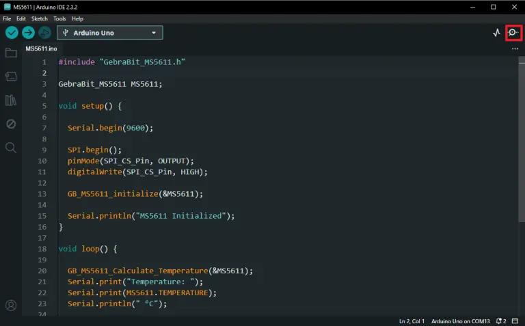Click the Serial.println(" °C"); line

click(117, 304)
